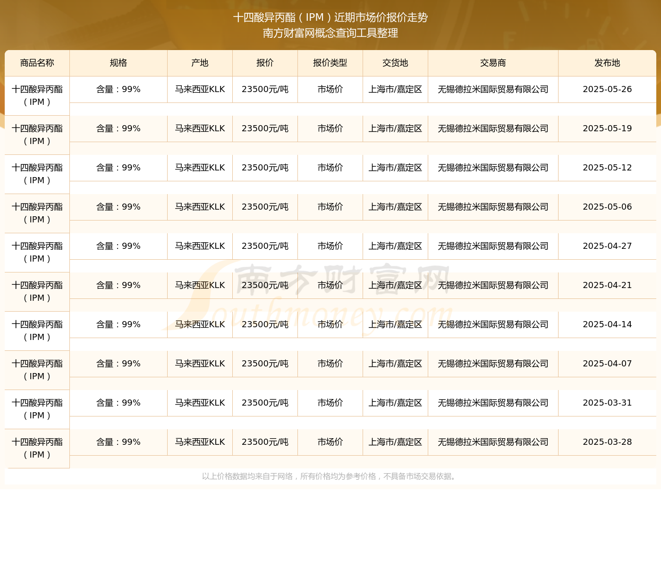Click 含量：99% in the 2025-05-12 row
The width and height of the screenshot is (661, 569).
(x=119, y=168)
